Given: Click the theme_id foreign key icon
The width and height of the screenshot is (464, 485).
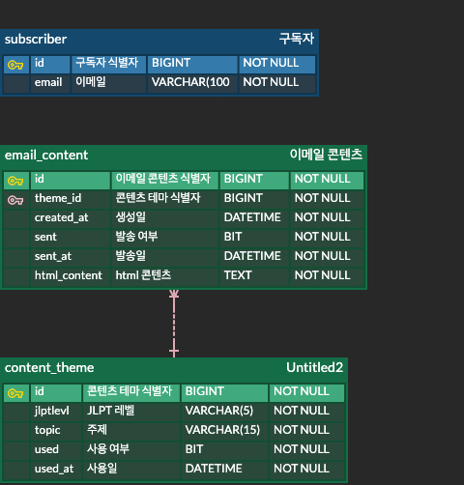Looking at the screenshot, I should coord(15,200).
